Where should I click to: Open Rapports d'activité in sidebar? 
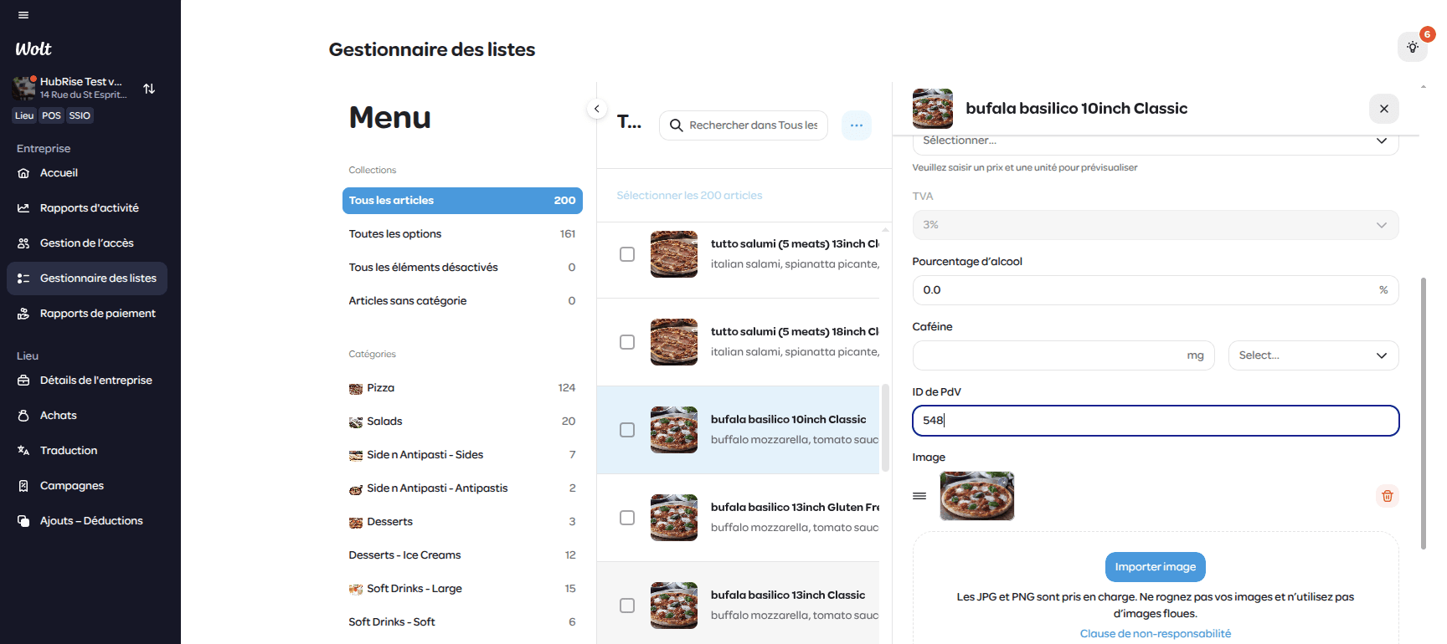(89, 208)
